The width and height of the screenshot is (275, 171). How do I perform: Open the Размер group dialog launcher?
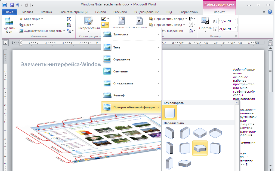tap(236, 36)
